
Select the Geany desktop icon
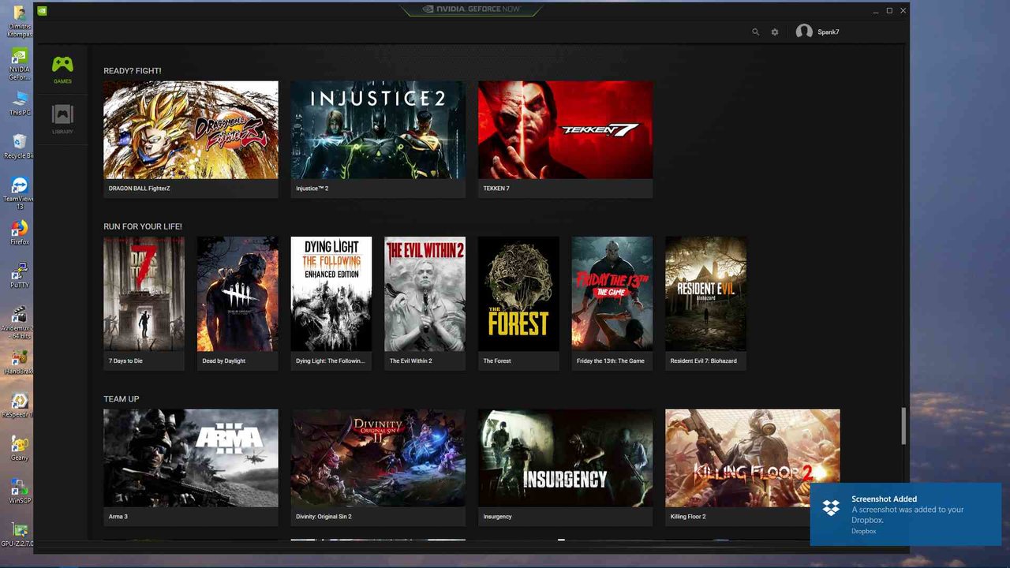point(19,448)
